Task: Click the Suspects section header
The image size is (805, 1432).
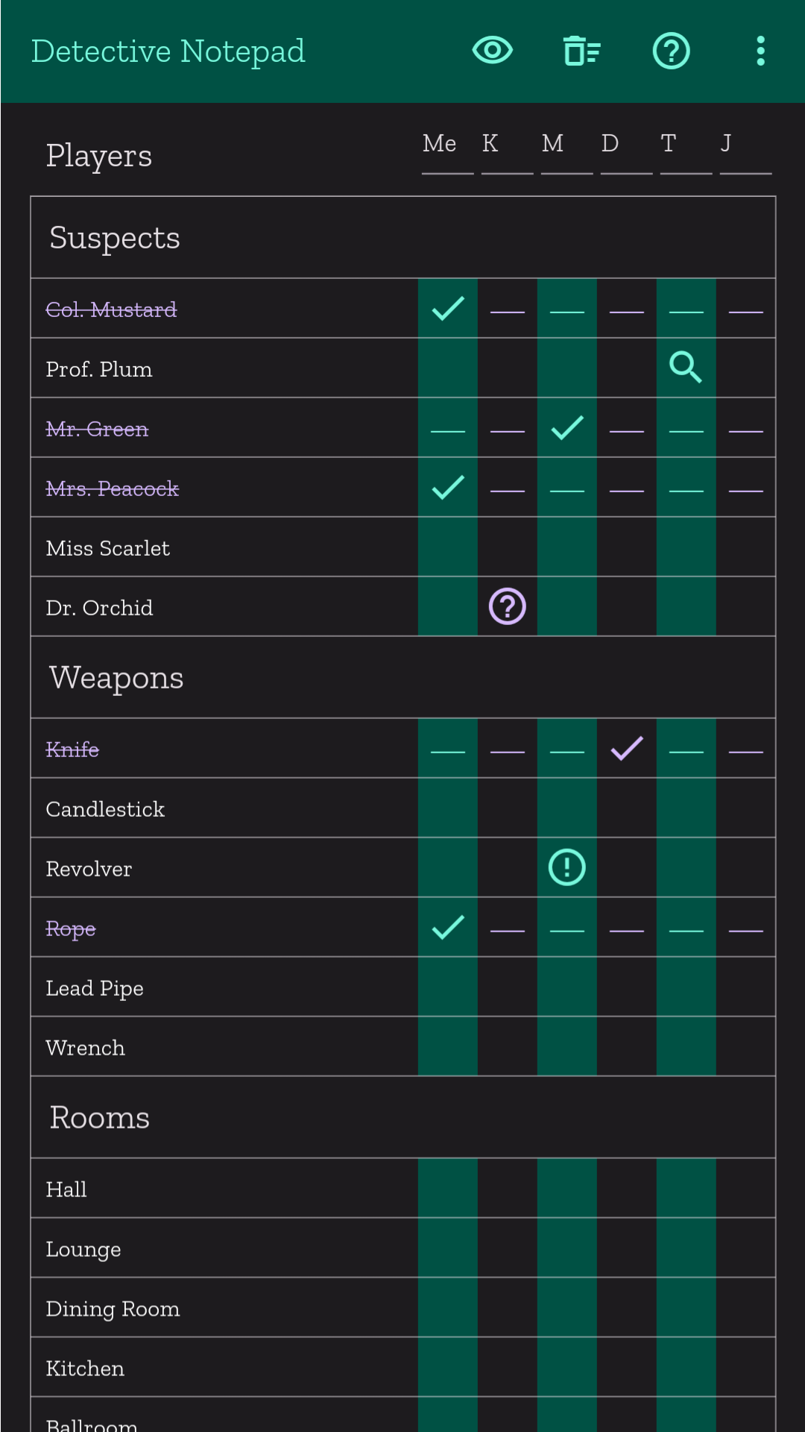Action: click(x=115, y=238)
